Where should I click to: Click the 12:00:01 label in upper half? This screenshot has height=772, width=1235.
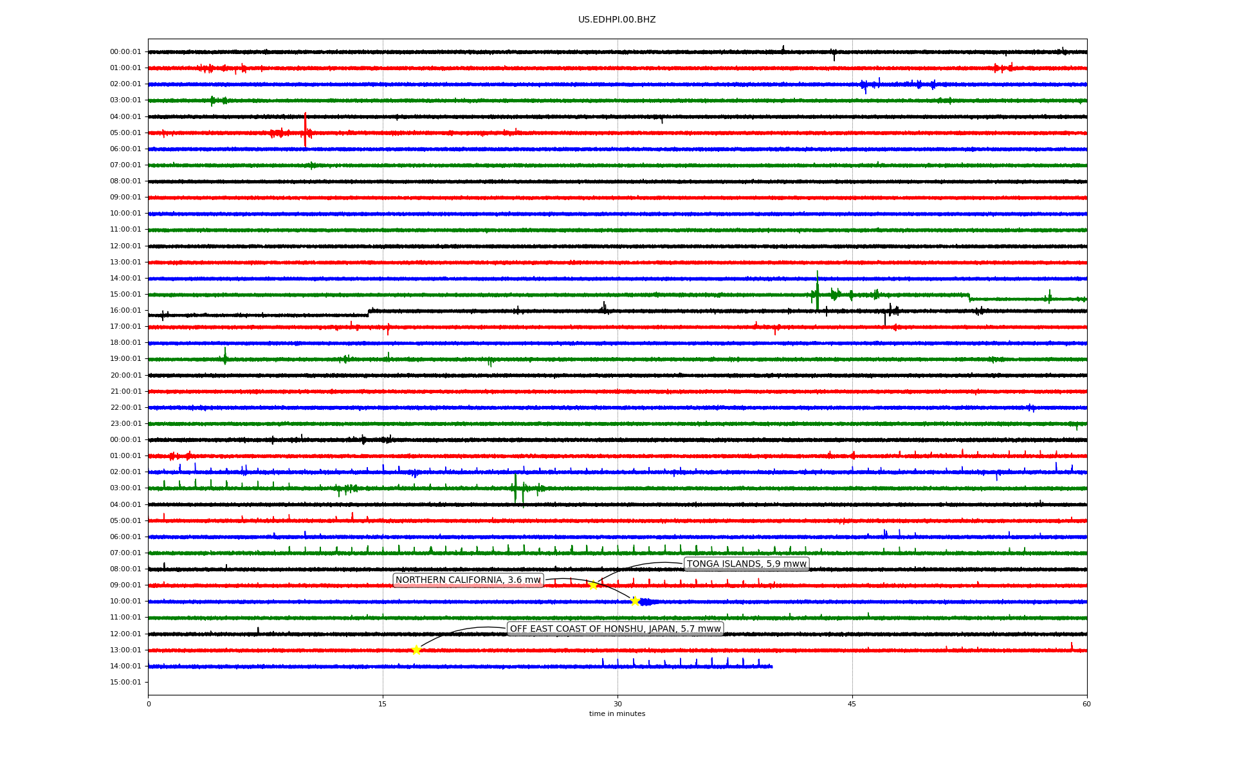(125, 246)
